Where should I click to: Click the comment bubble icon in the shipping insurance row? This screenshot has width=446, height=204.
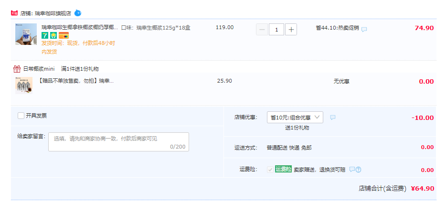click(x=352, y=169)
